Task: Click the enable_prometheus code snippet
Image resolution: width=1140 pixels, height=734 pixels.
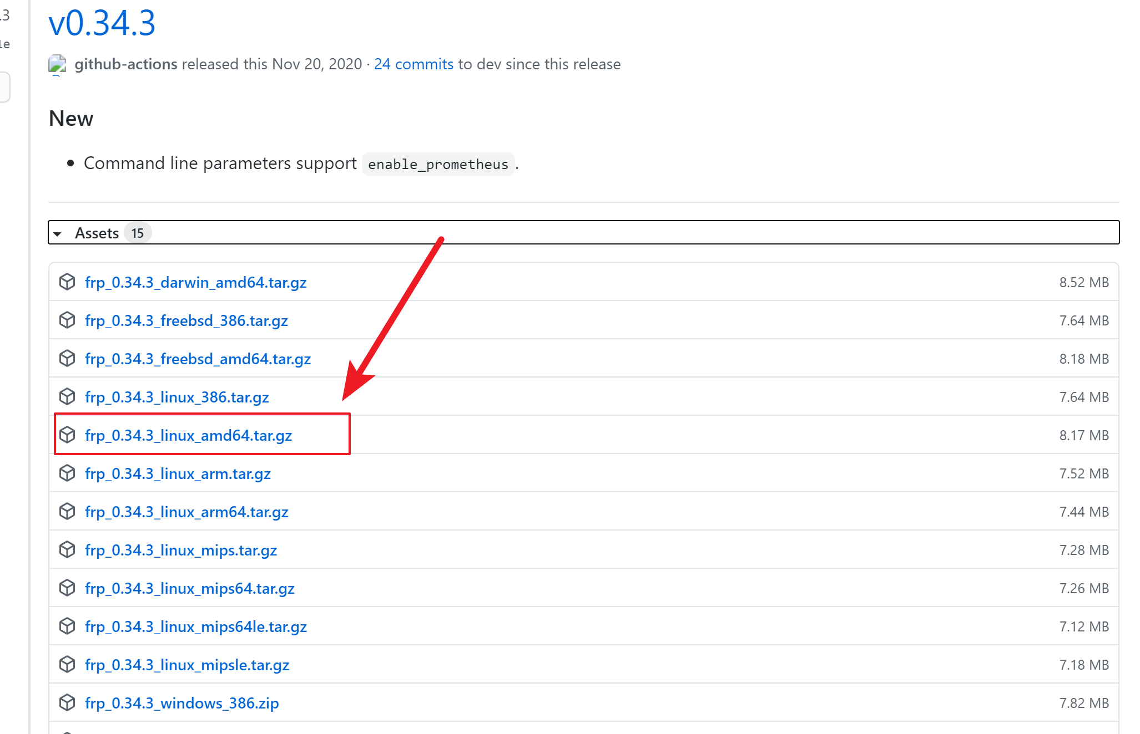Action: (438, 164)
